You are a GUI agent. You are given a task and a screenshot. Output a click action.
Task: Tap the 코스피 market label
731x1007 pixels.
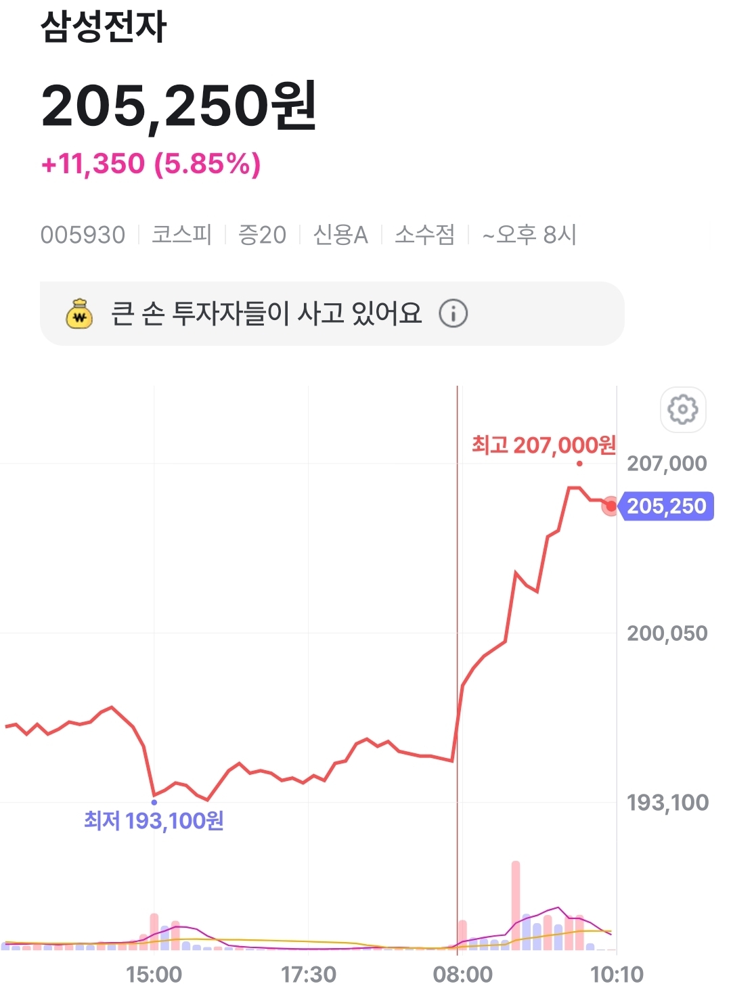[x=181, y=235]
